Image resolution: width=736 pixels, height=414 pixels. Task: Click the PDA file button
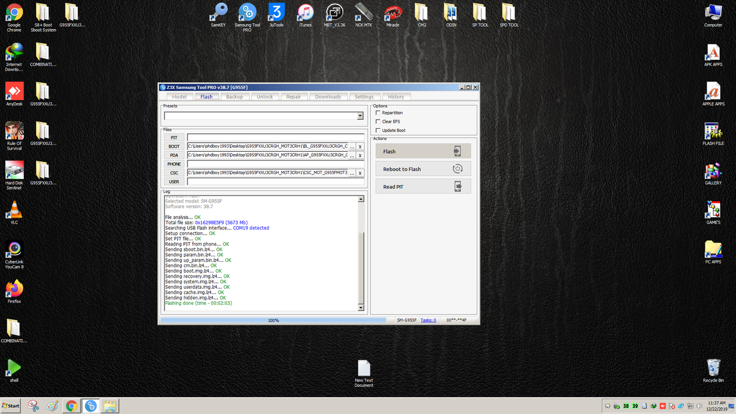pos(174,155)
